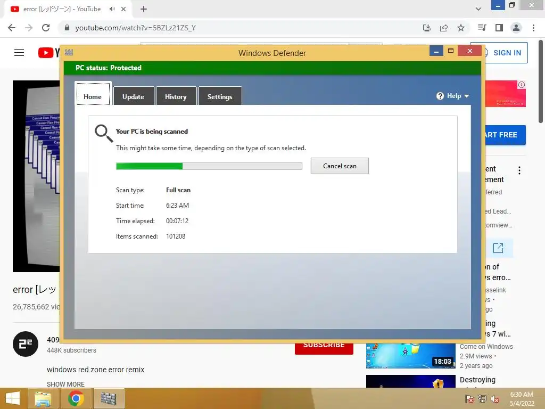Screen dimensions: 545x409
Task: Click the Help question mark icon
Action: coord(440,96)
